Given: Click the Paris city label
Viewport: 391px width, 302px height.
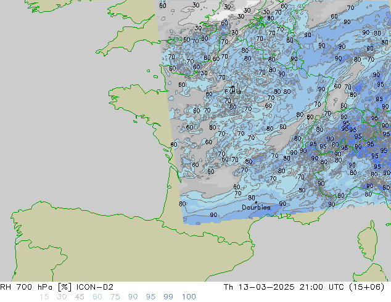Looking at the screenshot, I should click(233, 91).
